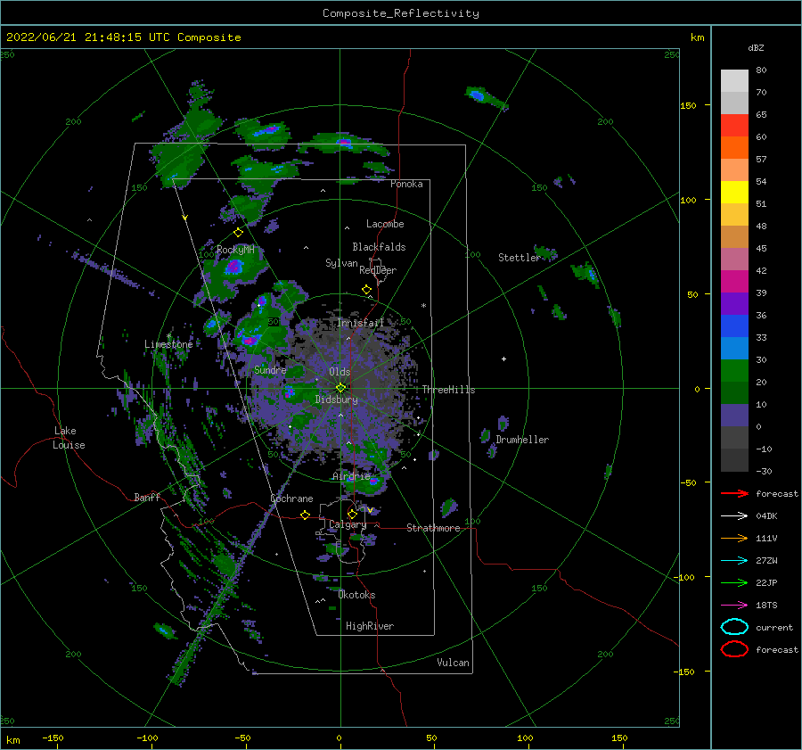The width and height of the screenshot is (802, 750).
Task: Click the yellow diamond marker below RedDeer
Action: tap(366, 290)
